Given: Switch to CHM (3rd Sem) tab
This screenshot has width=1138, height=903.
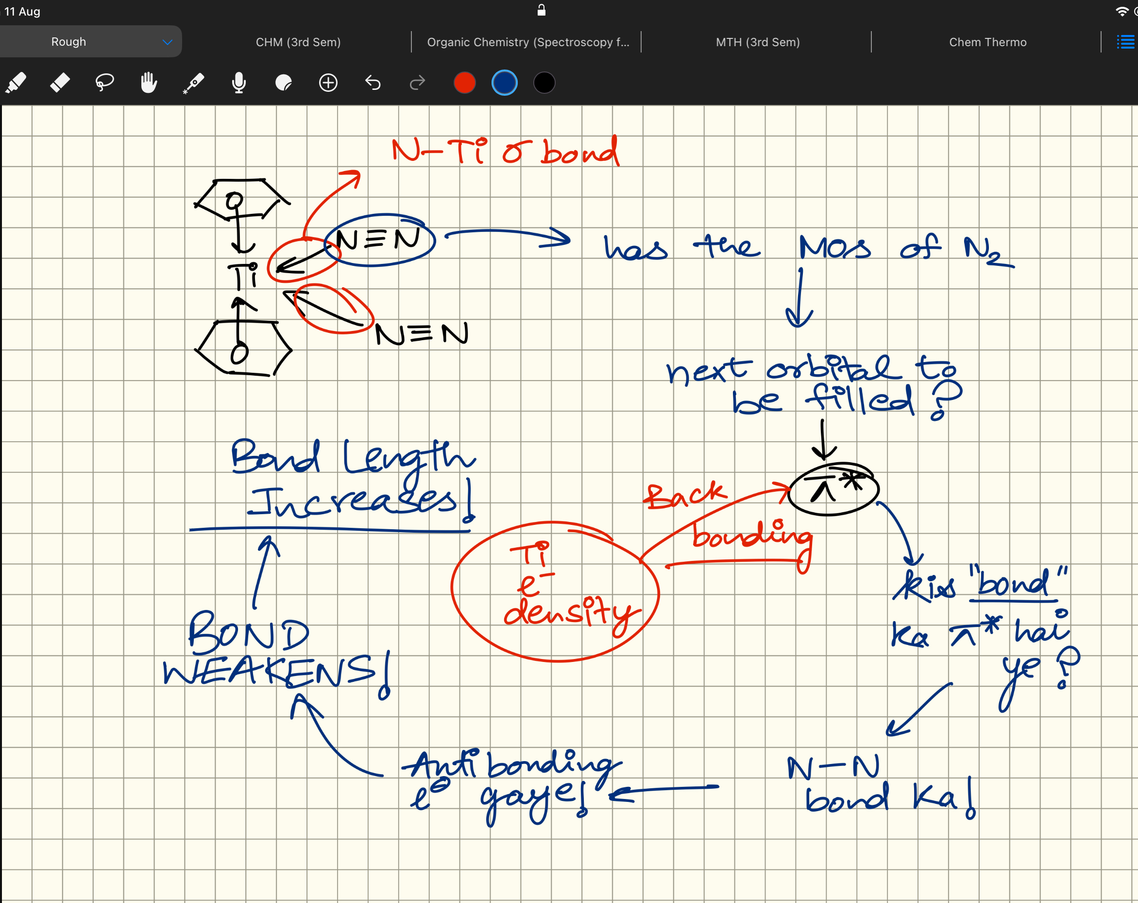Looking at the screenshot, I should click(x=298, y=42).
